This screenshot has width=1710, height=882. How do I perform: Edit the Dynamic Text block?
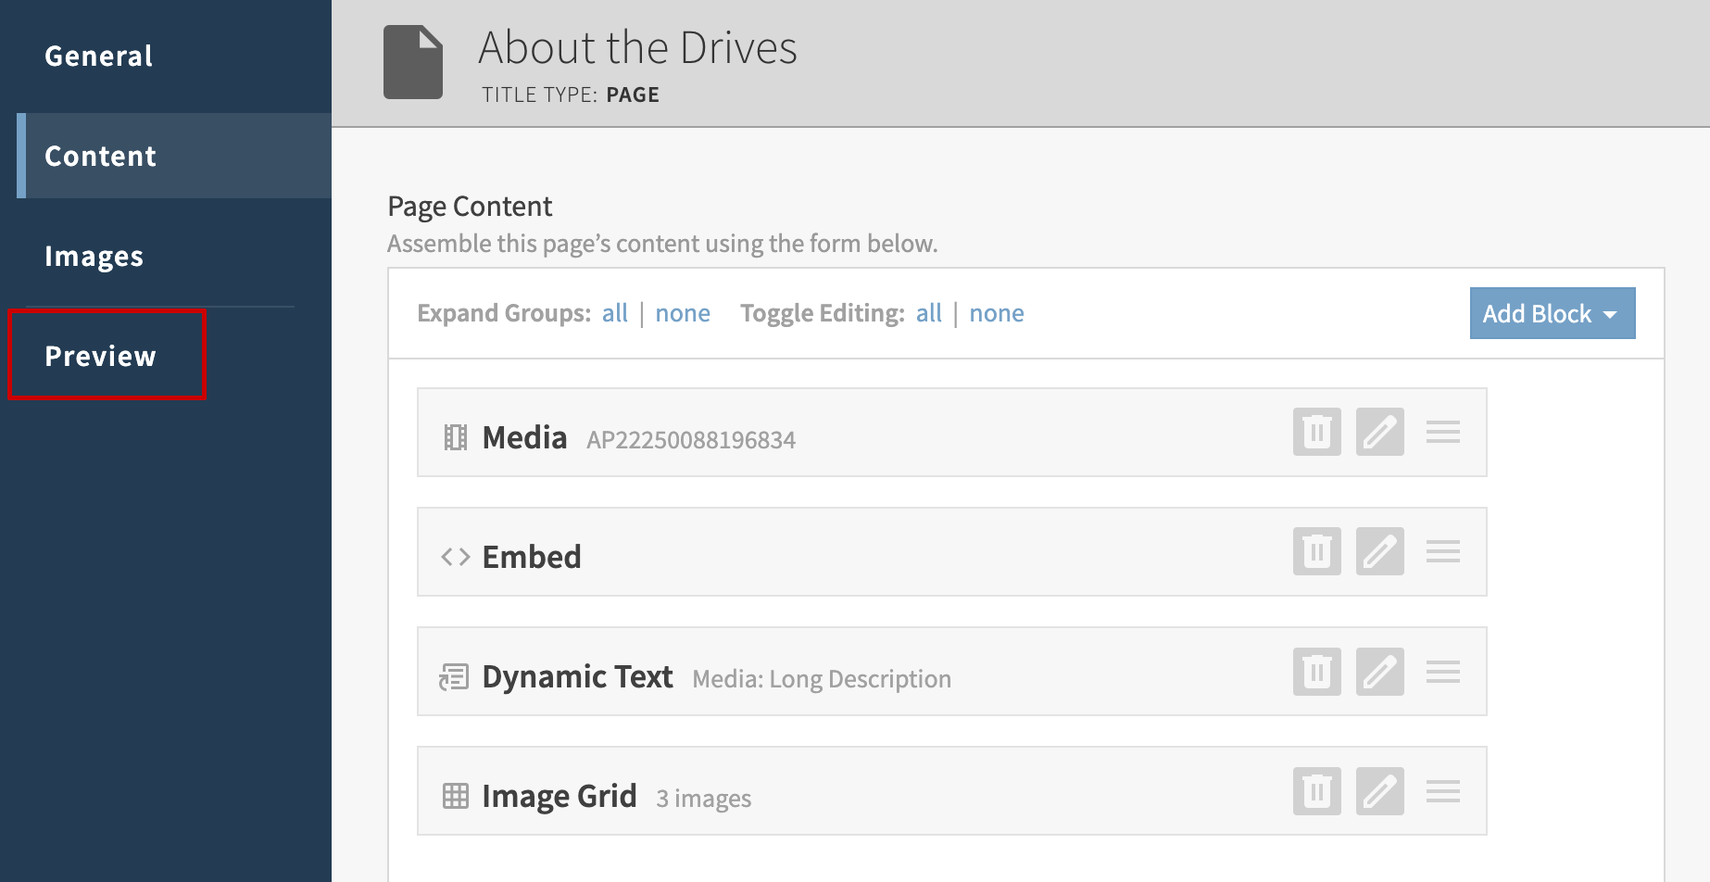coord(1379,672)
